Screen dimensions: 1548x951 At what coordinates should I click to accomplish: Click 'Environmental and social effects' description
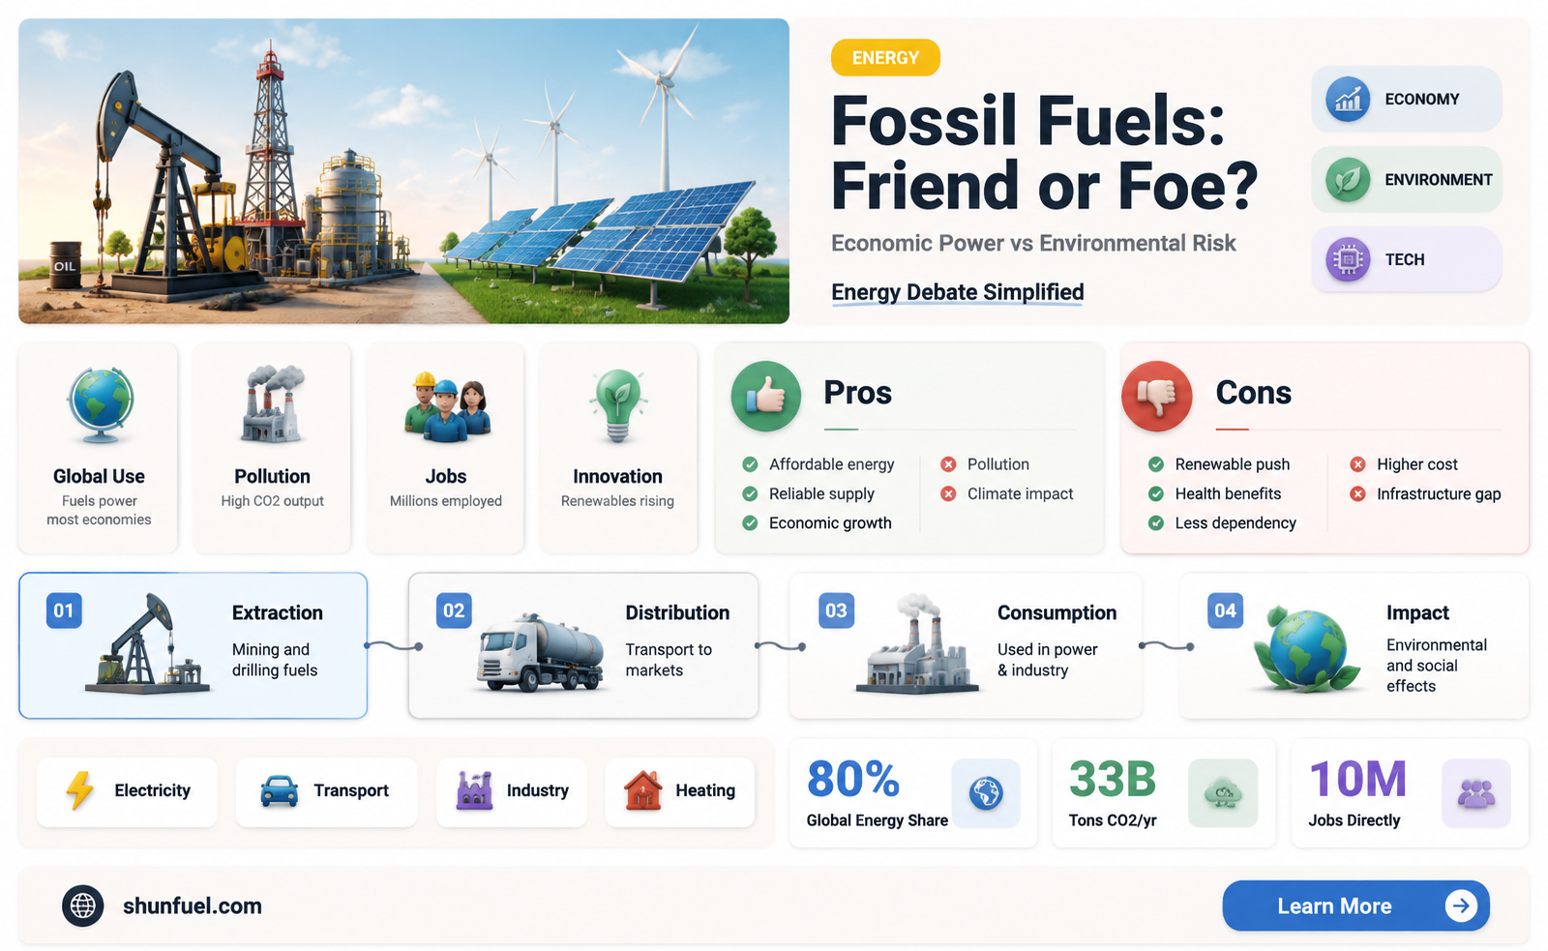pos(1437,666)
